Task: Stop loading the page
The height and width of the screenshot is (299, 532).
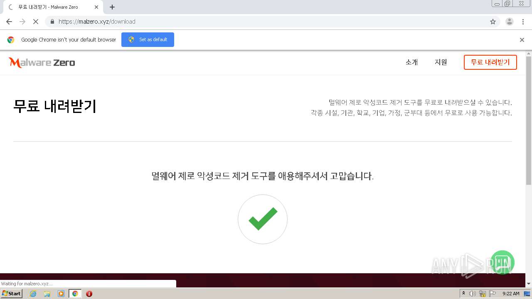Action: 36,22
